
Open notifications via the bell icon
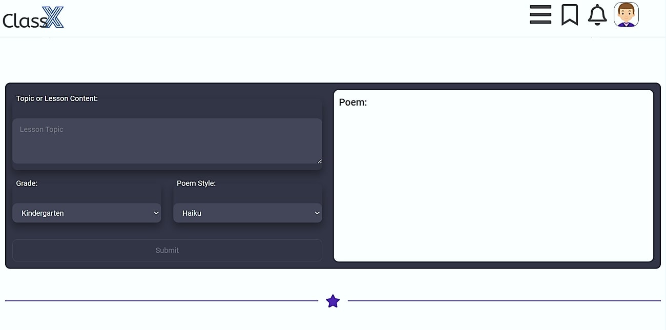click(597, 15)
